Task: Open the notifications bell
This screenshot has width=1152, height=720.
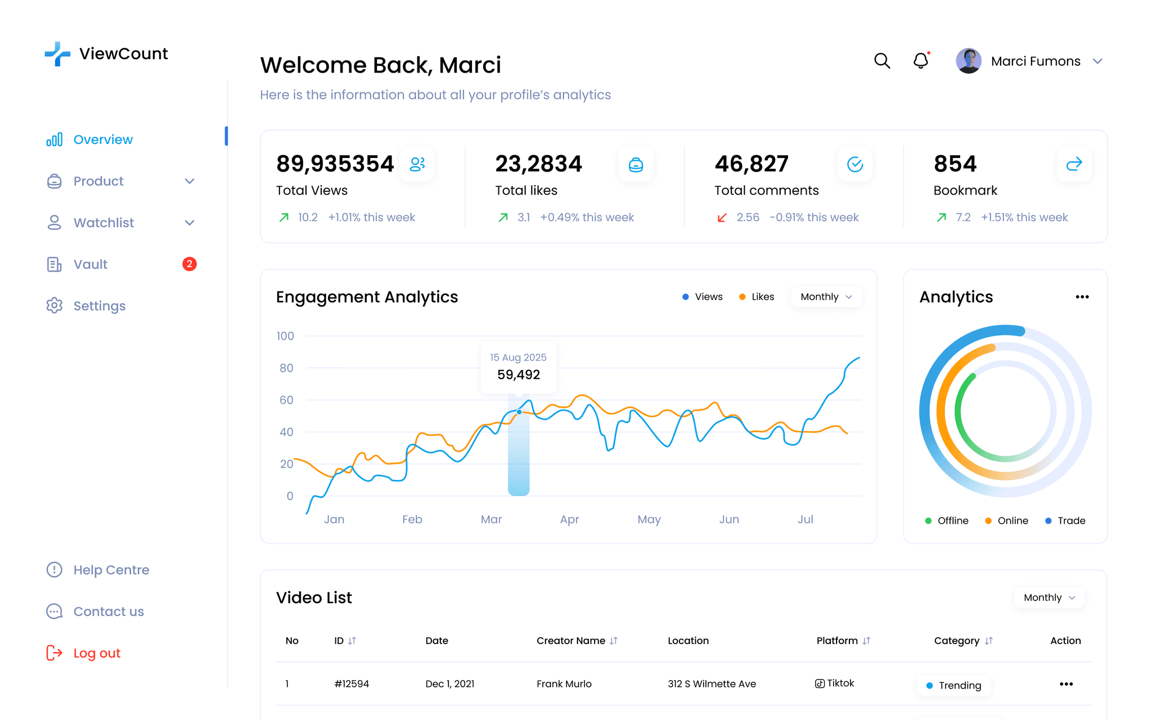Action: 921,61
